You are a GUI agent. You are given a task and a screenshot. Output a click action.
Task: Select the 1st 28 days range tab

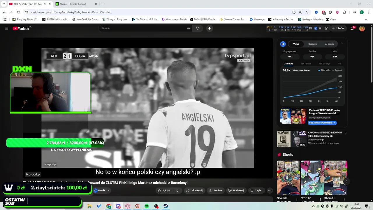(x=324, y=64)
